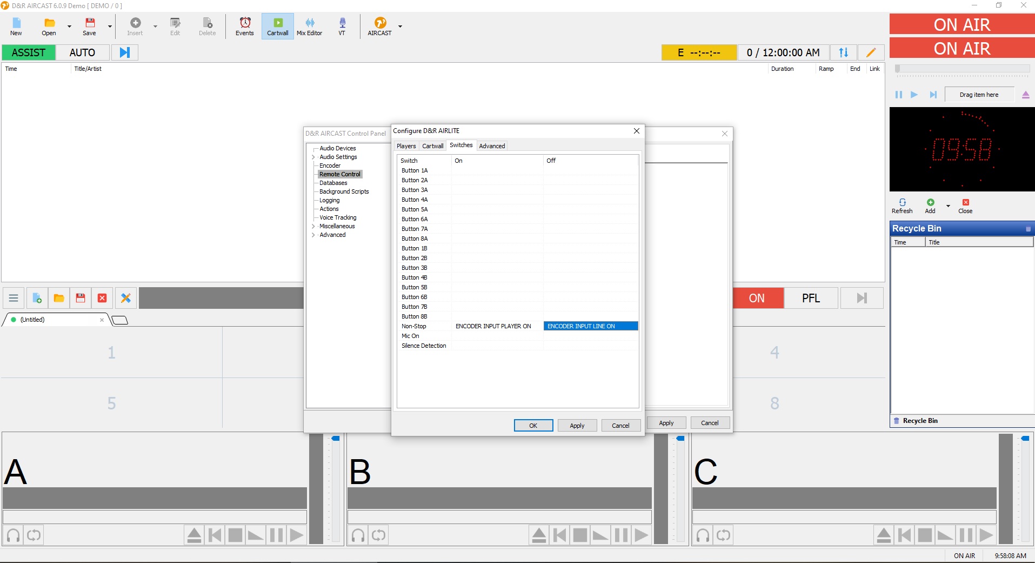Open the Advanced tab in AIRLITE dialog
1035x563 pixels.
pos(492,146)
